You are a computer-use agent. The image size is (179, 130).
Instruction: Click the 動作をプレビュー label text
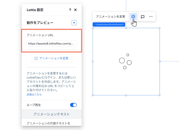click(40, 23)
